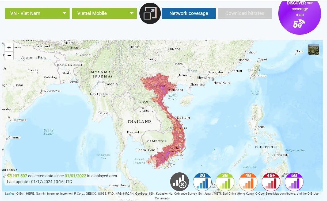Open the VN - Viet Nam country dropdown
The width and height of the screenshot is (327, 201).
37,13
